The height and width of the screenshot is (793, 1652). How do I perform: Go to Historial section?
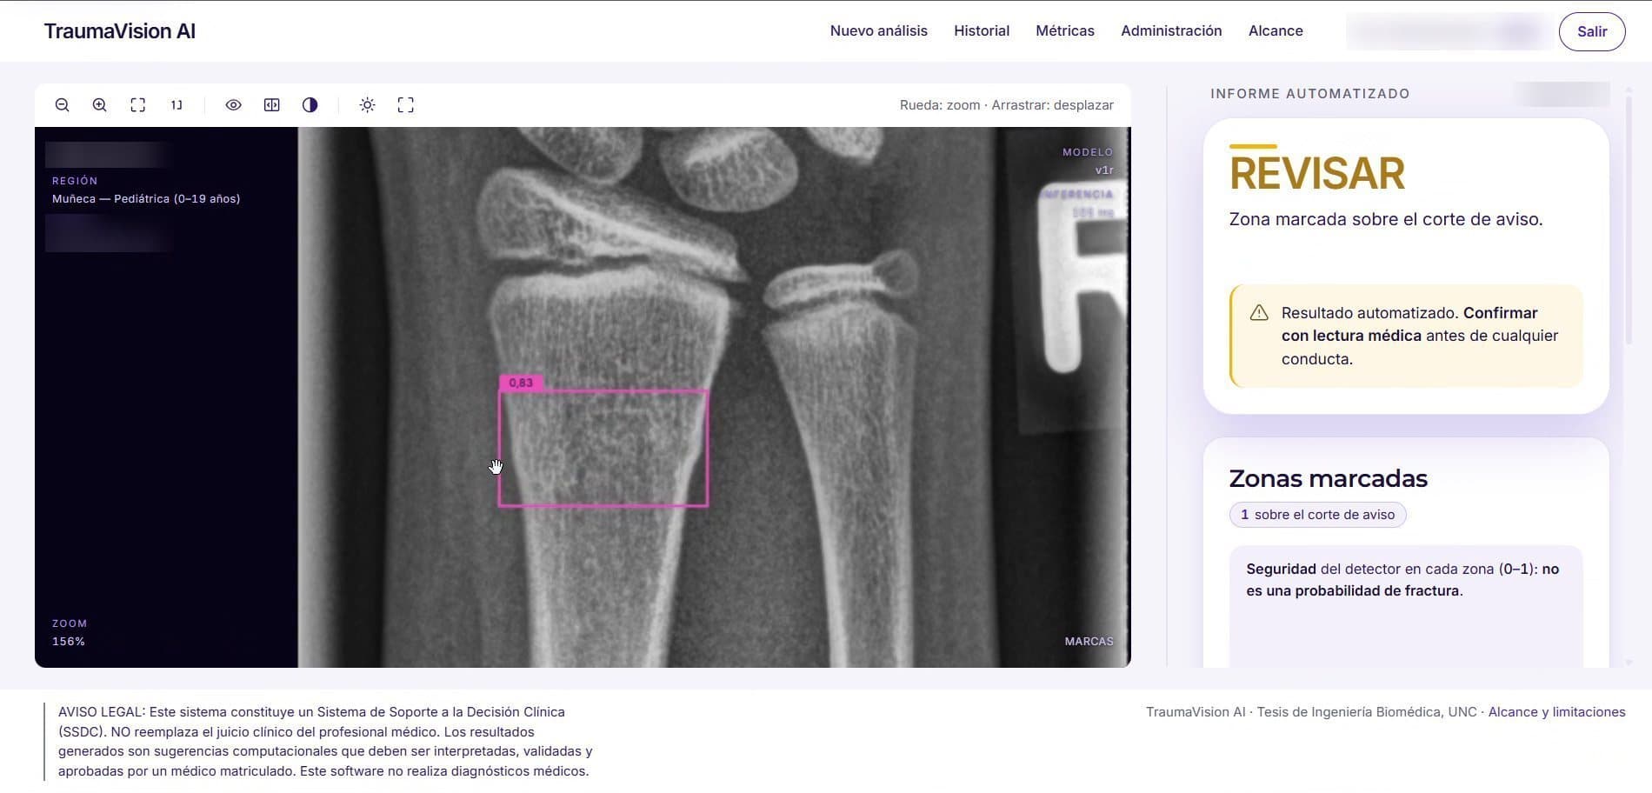[x=982, y=30]
